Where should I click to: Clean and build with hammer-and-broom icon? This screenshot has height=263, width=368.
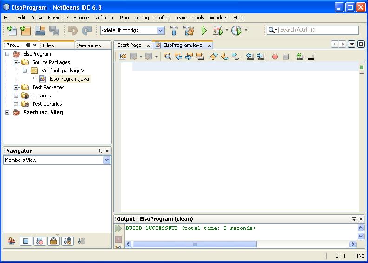(x=188, y=31)
